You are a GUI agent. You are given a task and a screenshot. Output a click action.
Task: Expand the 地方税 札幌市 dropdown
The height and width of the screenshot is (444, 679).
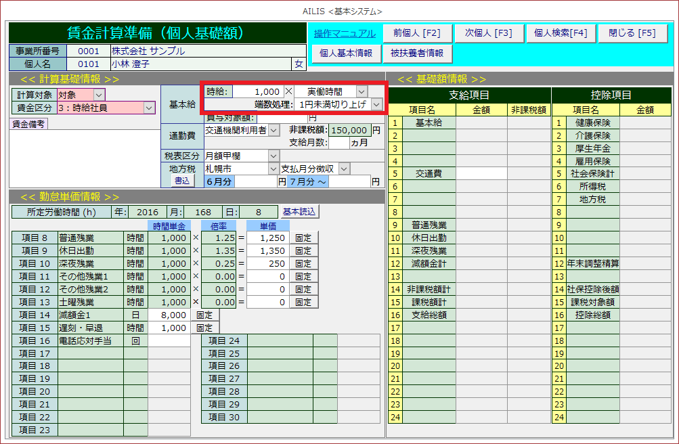point(273,169)
